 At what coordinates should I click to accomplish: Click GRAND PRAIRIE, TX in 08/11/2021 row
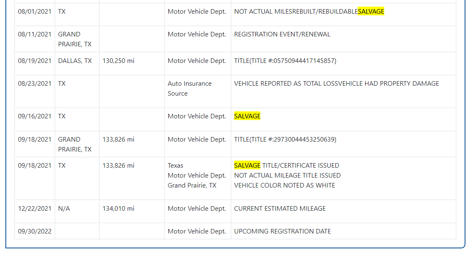pyautogui.click(x=75, y=39)
